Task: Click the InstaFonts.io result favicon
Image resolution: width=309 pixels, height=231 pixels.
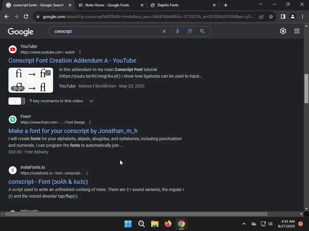Action: pyautogui.click(x=13, y=170)
